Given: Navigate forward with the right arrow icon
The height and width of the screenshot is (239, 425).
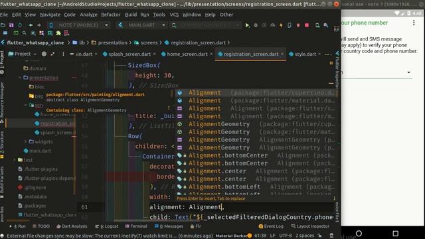Looking at the screenshot, I should click(x=39, y=25).
